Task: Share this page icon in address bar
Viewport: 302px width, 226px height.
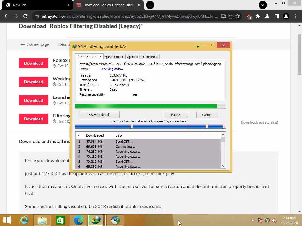Action: pyautogui.click(x=231, y=16)
